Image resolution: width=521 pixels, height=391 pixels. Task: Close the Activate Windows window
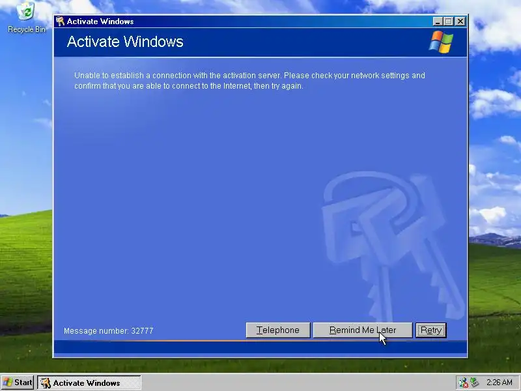tap(460, 22)
